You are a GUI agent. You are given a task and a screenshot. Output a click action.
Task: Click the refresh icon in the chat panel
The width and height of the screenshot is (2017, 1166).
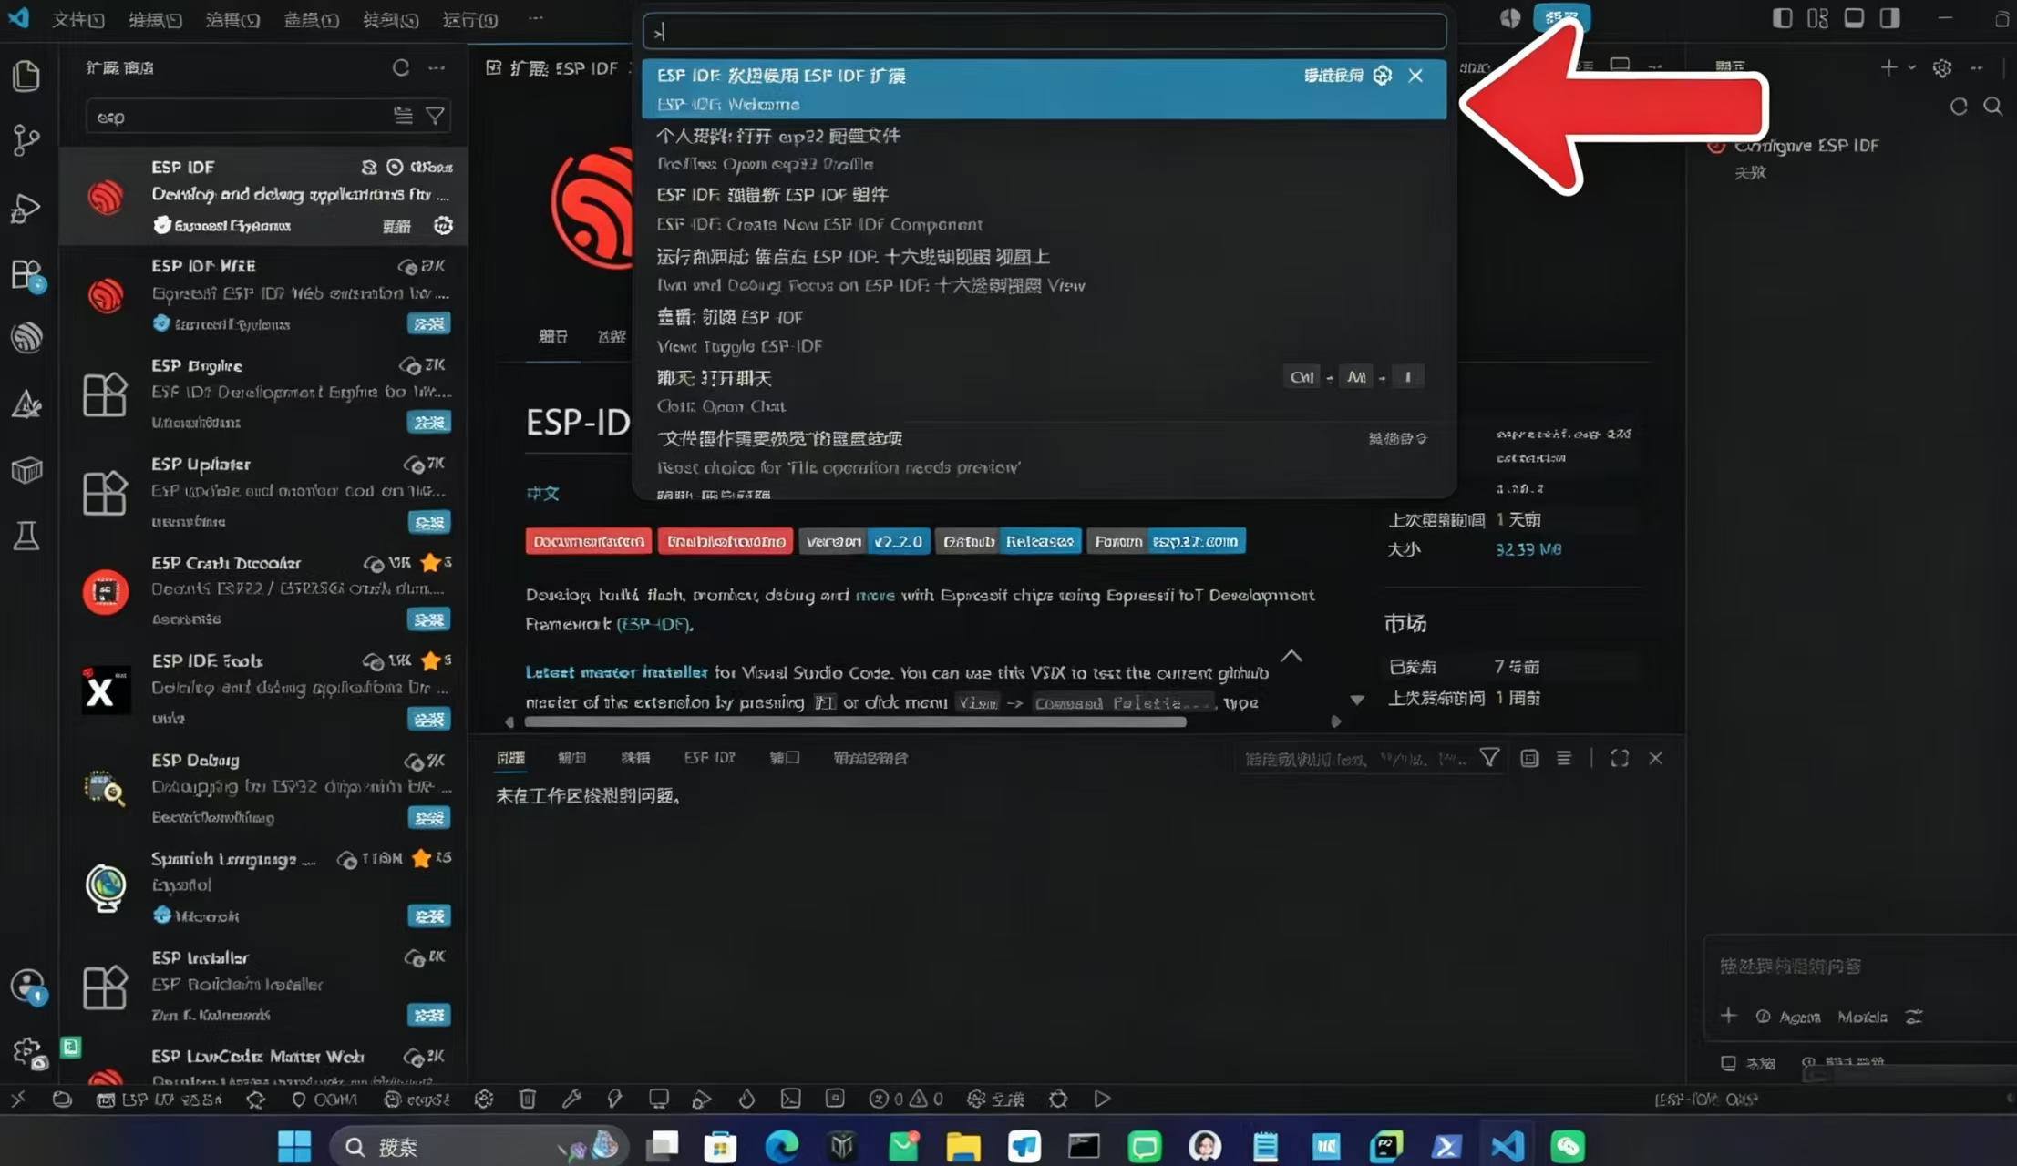tap(1959, 107)
